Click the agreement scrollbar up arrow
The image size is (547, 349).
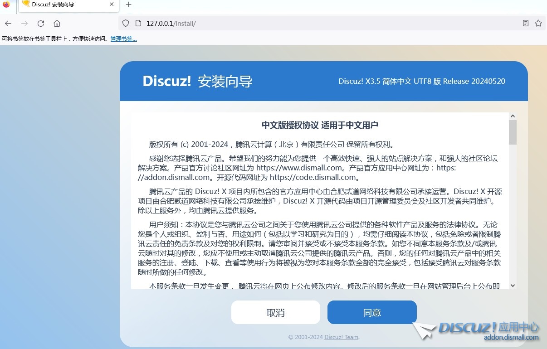coord(513,116)
